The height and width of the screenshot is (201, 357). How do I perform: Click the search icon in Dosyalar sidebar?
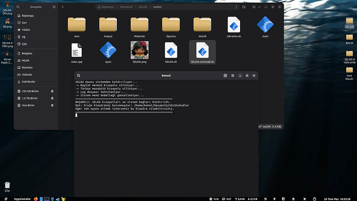pos(18,7)
